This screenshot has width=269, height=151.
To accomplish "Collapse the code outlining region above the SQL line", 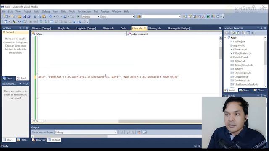I will [37, 74].
